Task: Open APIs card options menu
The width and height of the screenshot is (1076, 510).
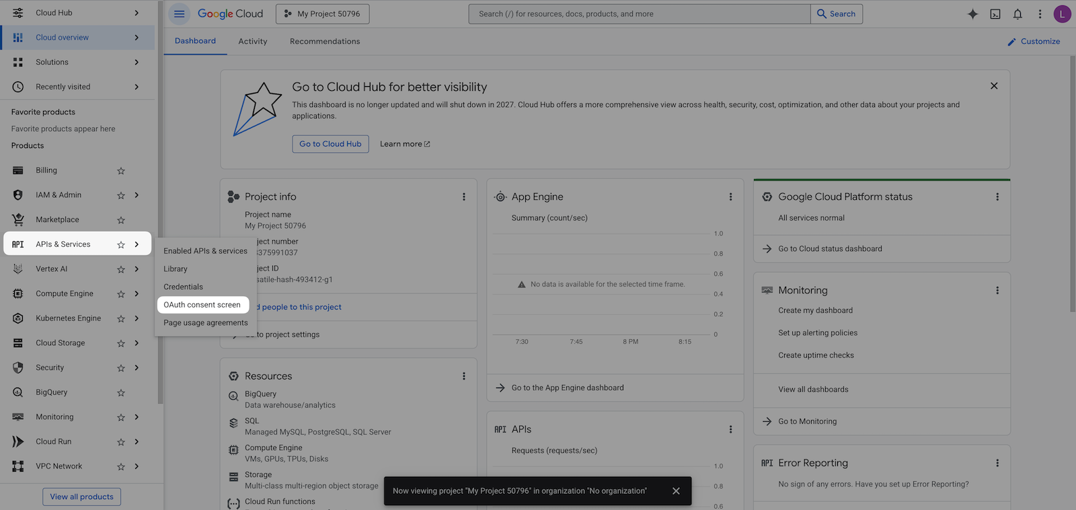Action: click(x=730, y=429)
